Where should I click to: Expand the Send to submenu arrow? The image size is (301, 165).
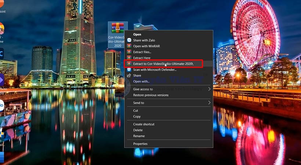[x=209, y=103]
